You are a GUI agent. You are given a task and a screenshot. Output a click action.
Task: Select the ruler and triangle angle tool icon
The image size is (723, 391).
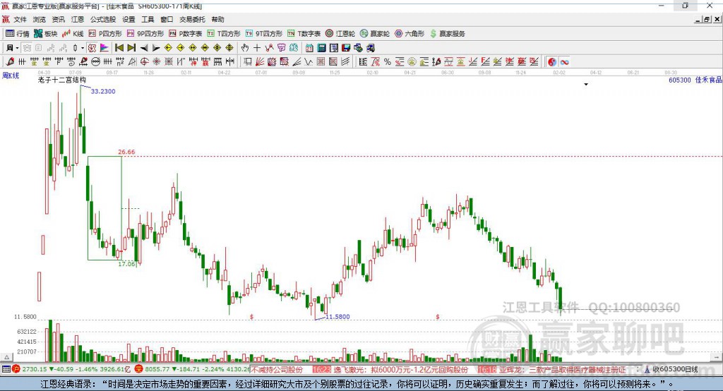132,62
